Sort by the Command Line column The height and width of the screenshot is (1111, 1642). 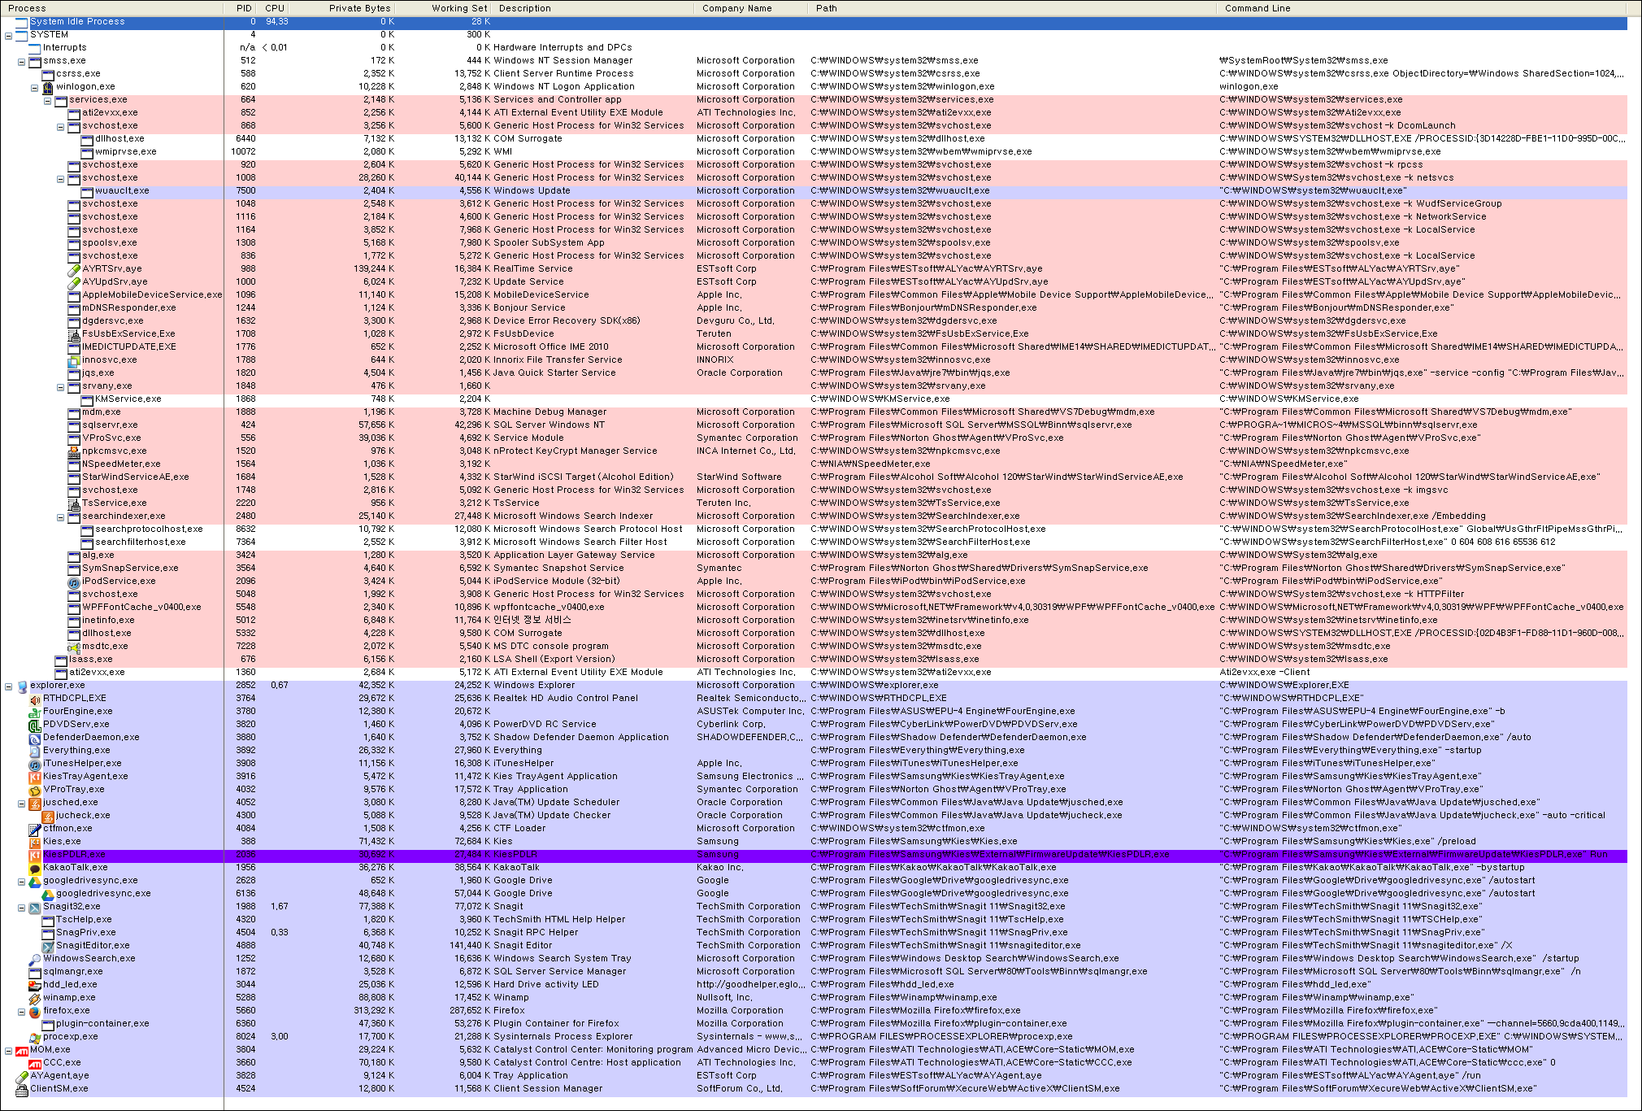point(1423,8)
